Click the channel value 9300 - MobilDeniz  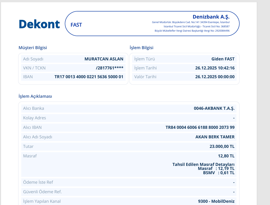point(216,201)
